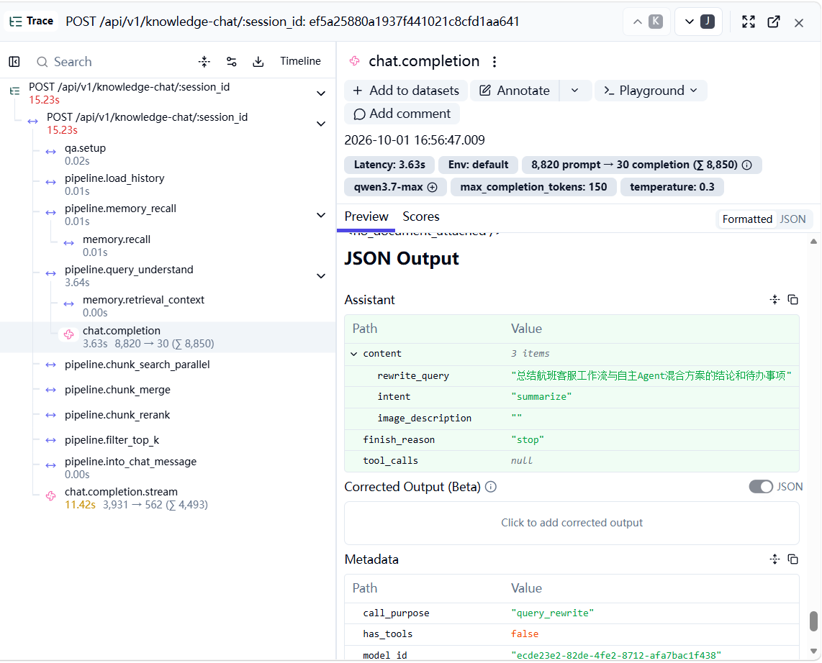The image size is (822, 663).
Task: Switch the view to JSON format
Action: 792,219
